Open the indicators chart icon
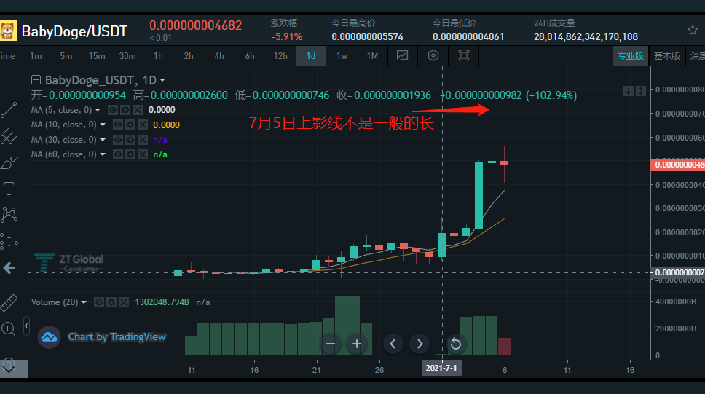This screenshot has width=705, height=394. 403,56
